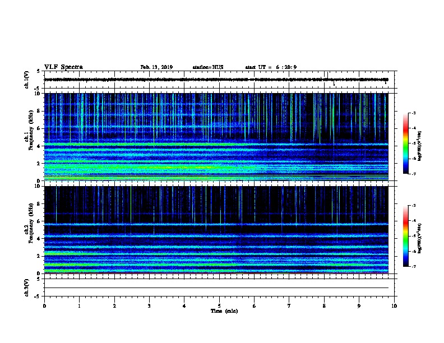Click the "VLF Spectra" title text

63,67
